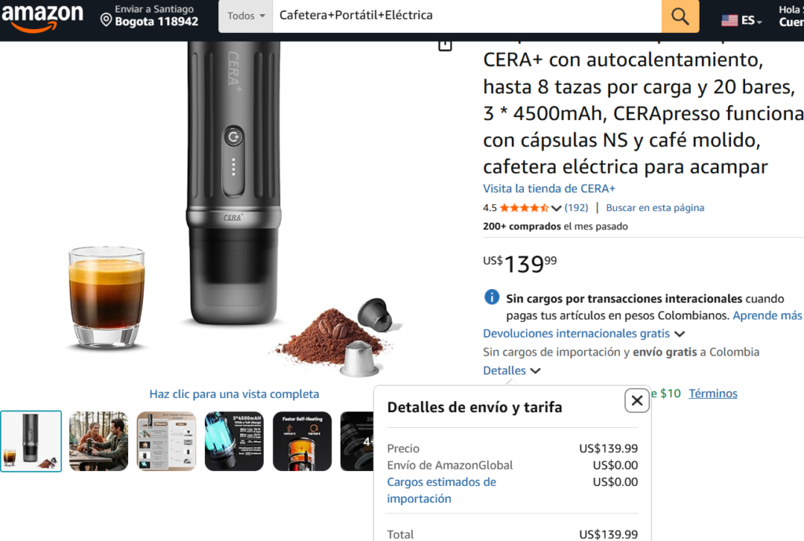Open Visita la tienda de CERA+ link
This screenshot has height=541, width=804.
pyautogui.click(x=549, y=188)
